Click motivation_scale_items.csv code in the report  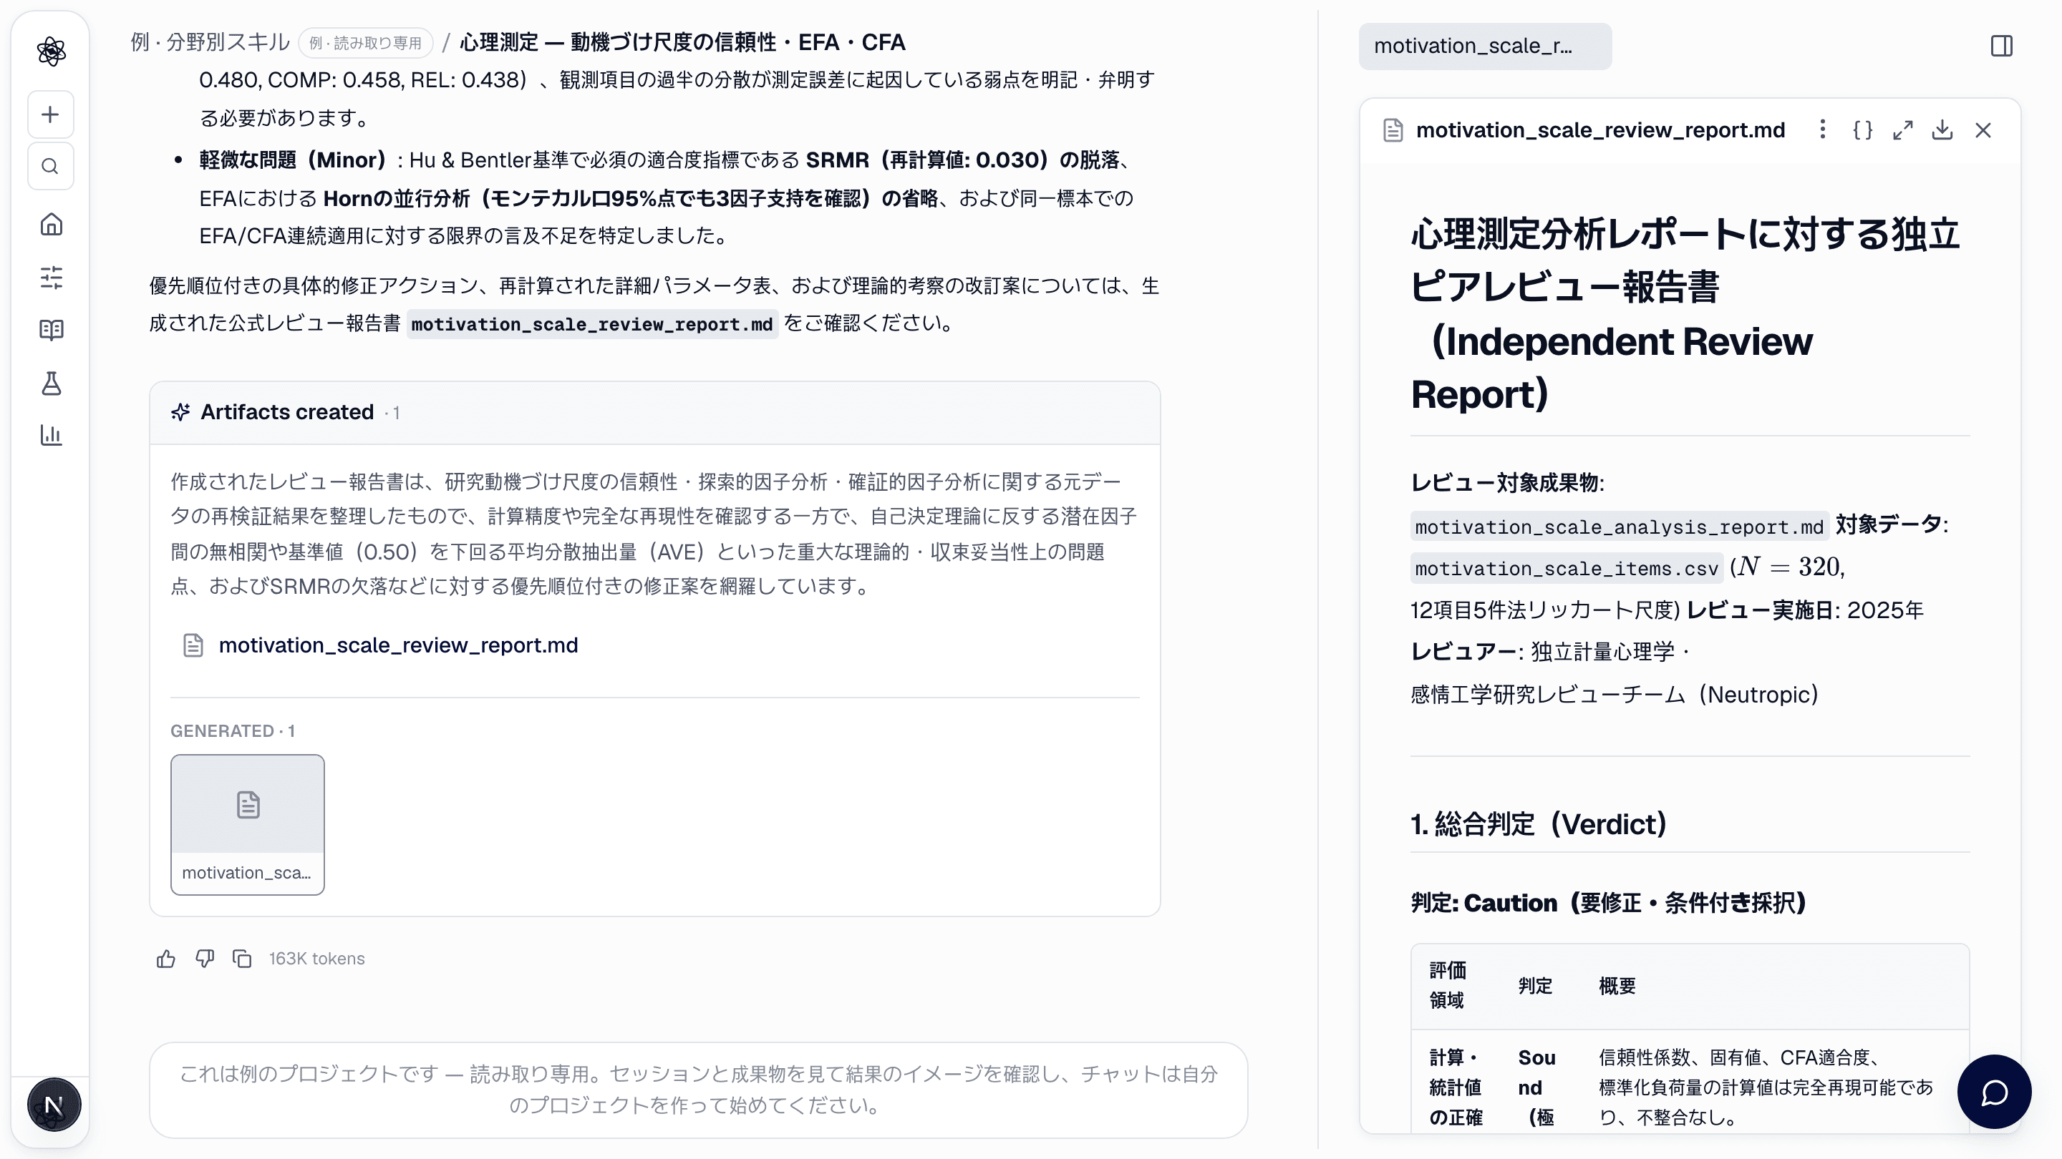coord(1566,569)
